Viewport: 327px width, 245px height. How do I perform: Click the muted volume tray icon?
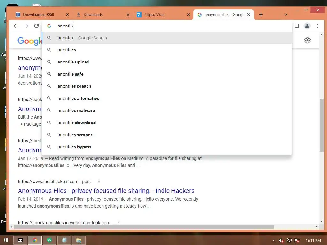pos(281,241)
